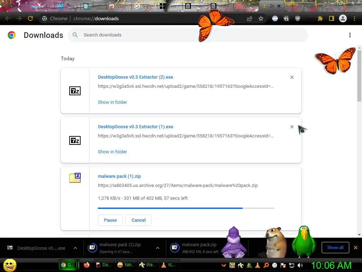Click the zip icon of malware pack (1).zip
Viewport: 362px width, 272px height.
coord(75,178)
